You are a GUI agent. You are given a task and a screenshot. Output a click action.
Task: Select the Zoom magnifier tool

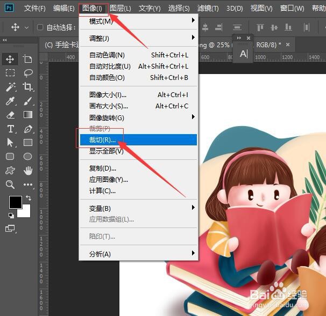point(10,185)
